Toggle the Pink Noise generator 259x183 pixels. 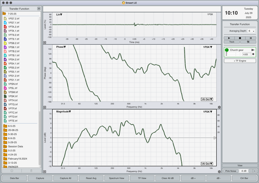[x=231, y=171]
